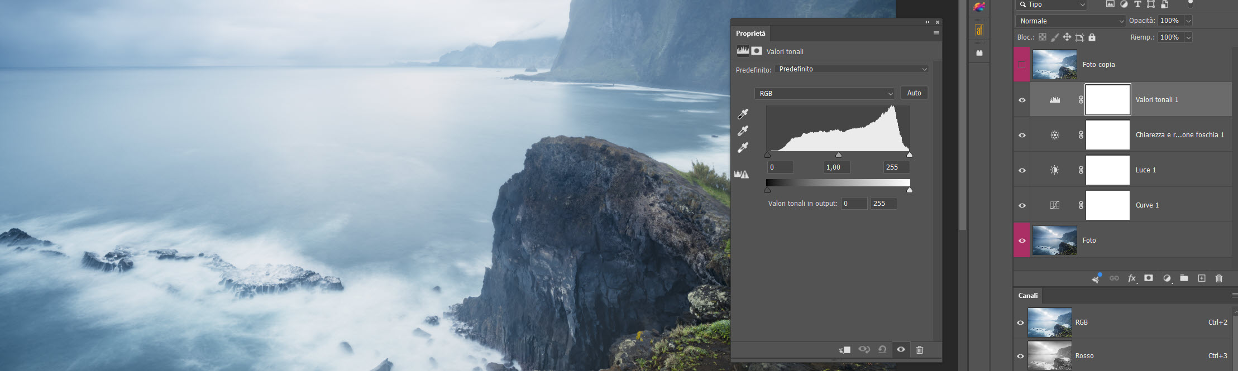Open the Predefinito preset dropdown
The height and width of the screenshot is (371, 1238).
click(x=852, y=69)
